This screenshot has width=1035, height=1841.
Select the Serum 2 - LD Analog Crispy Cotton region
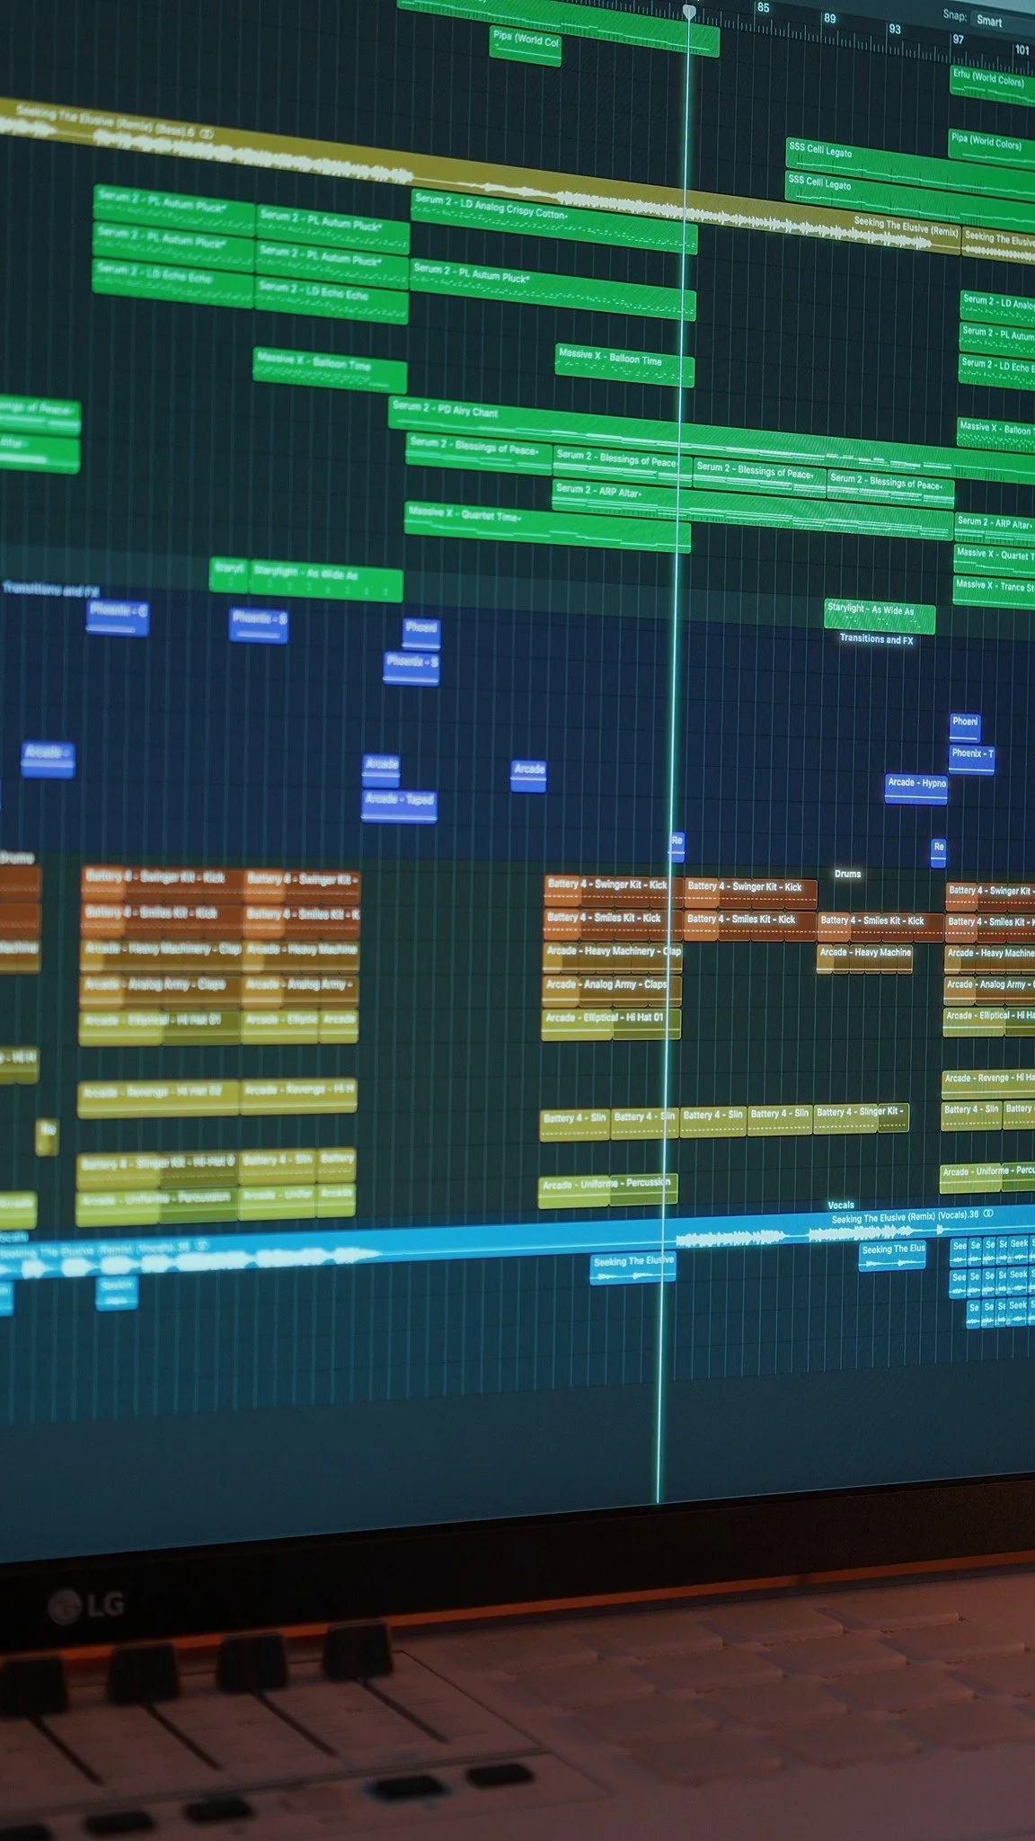pos(554,221)
